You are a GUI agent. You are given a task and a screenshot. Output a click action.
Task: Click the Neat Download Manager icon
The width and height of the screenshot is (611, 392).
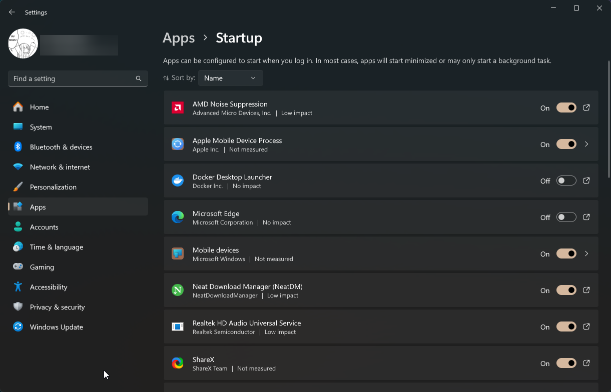(178, 290)
